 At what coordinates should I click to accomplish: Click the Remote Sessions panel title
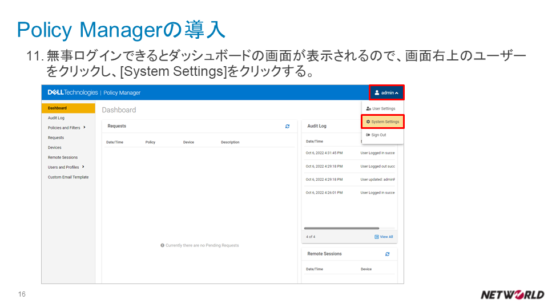click(x=324, y=254)
